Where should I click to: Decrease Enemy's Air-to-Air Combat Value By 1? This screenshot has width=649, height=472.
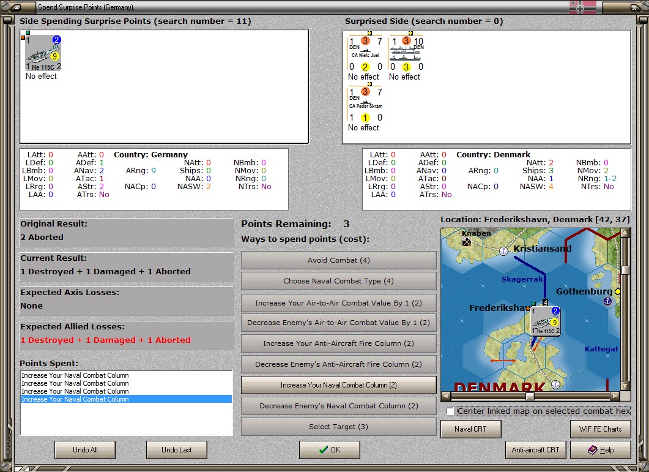coord(339,323)
